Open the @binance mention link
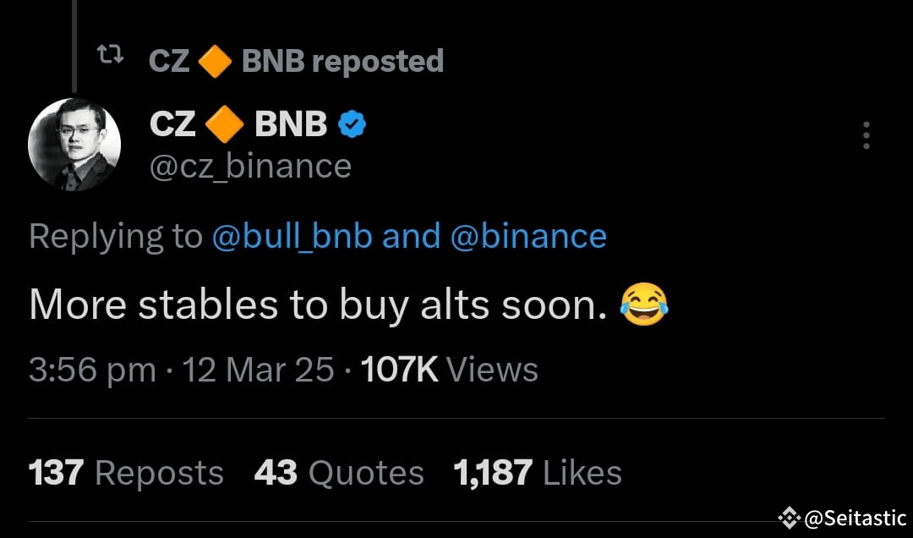913x538 pixels. [x=528, y=237]
